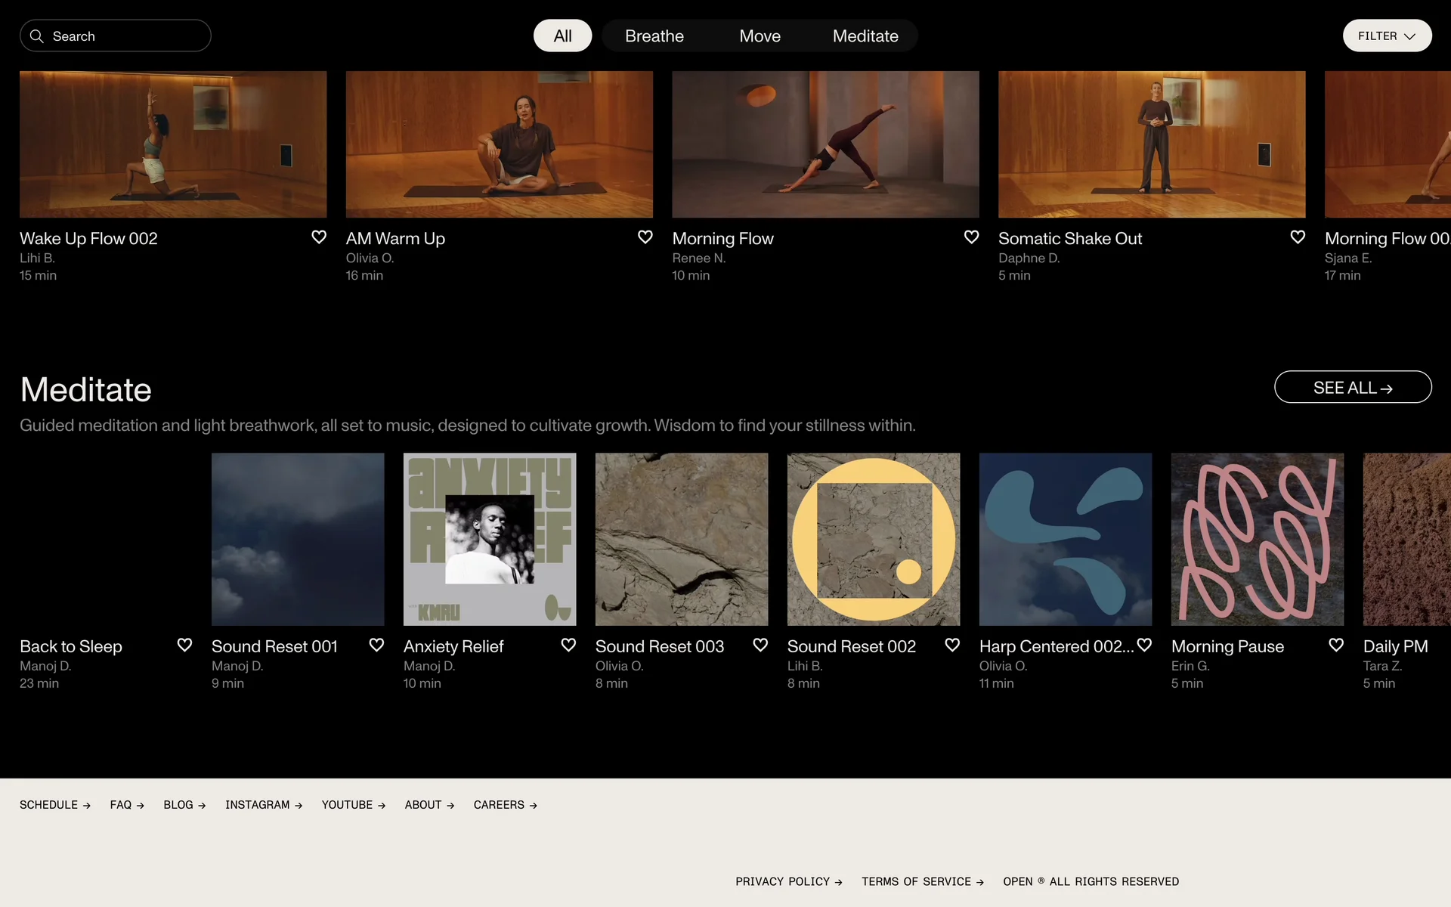Click SEE ALL for Meditate section
This screenshot has height=907, width=1451.
click(1353, 388)
